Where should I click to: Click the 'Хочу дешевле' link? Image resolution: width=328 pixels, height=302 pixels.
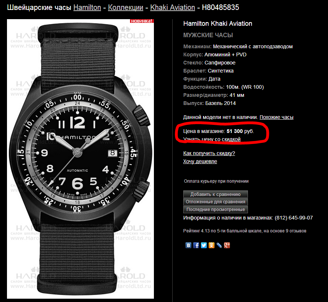coord(200,161)
